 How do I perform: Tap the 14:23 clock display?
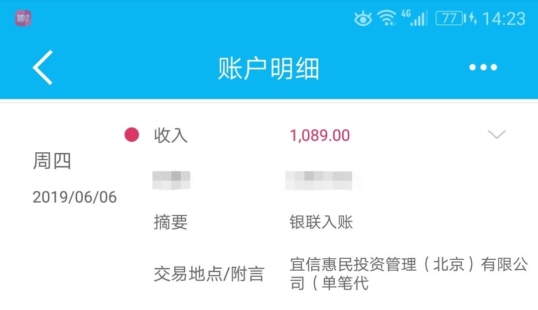504,18
